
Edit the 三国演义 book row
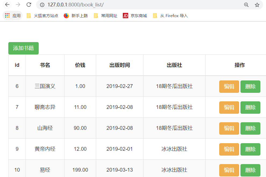pyautogui.click(x=229, y=87)
